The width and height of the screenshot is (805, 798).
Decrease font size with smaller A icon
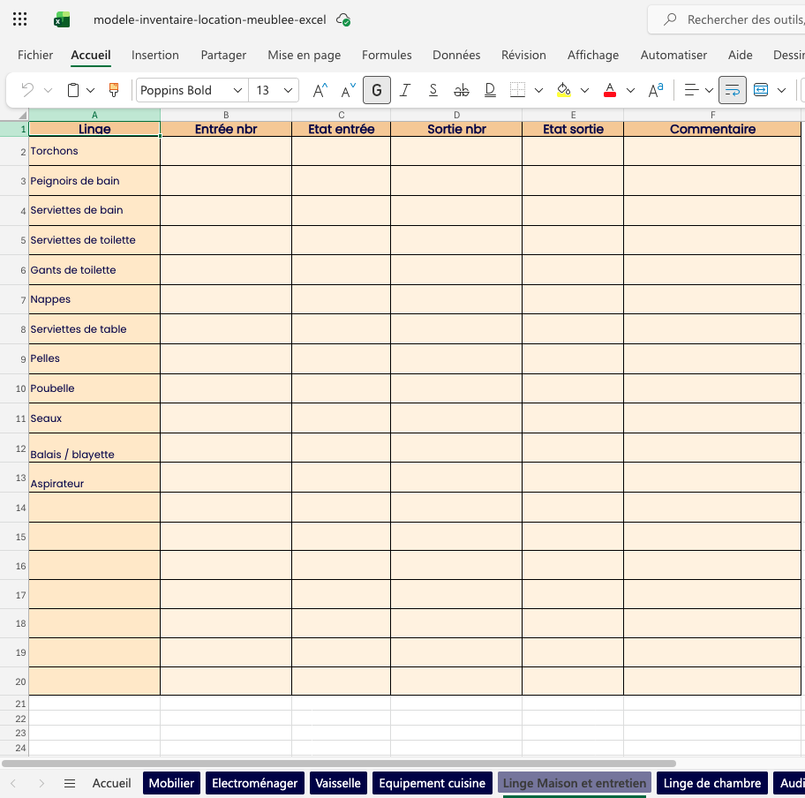[x=348, y=90]
